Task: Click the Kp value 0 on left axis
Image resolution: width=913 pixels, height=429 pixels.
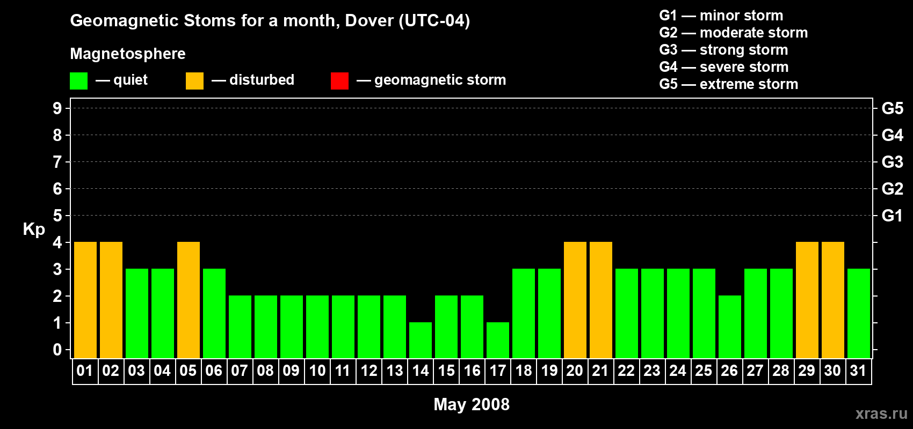Action: click(57, 350)
